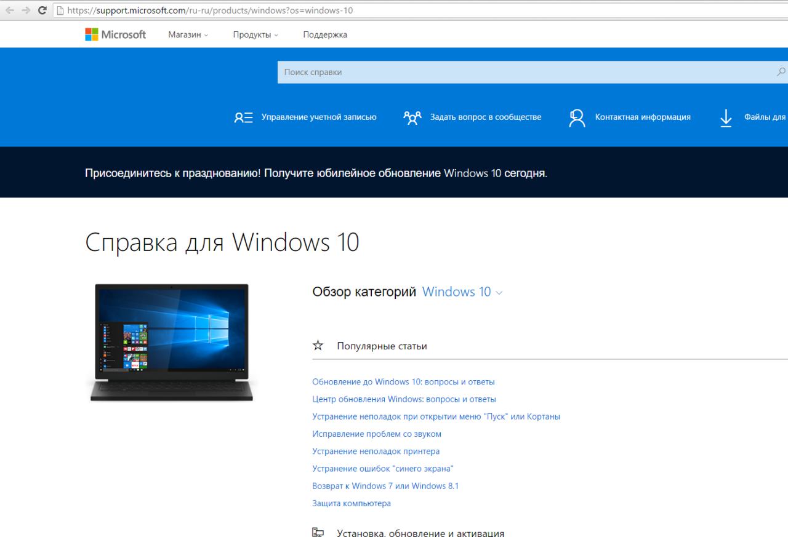Go to Контактная информация
Screen dimensions: 788x537
pos(643,117)
